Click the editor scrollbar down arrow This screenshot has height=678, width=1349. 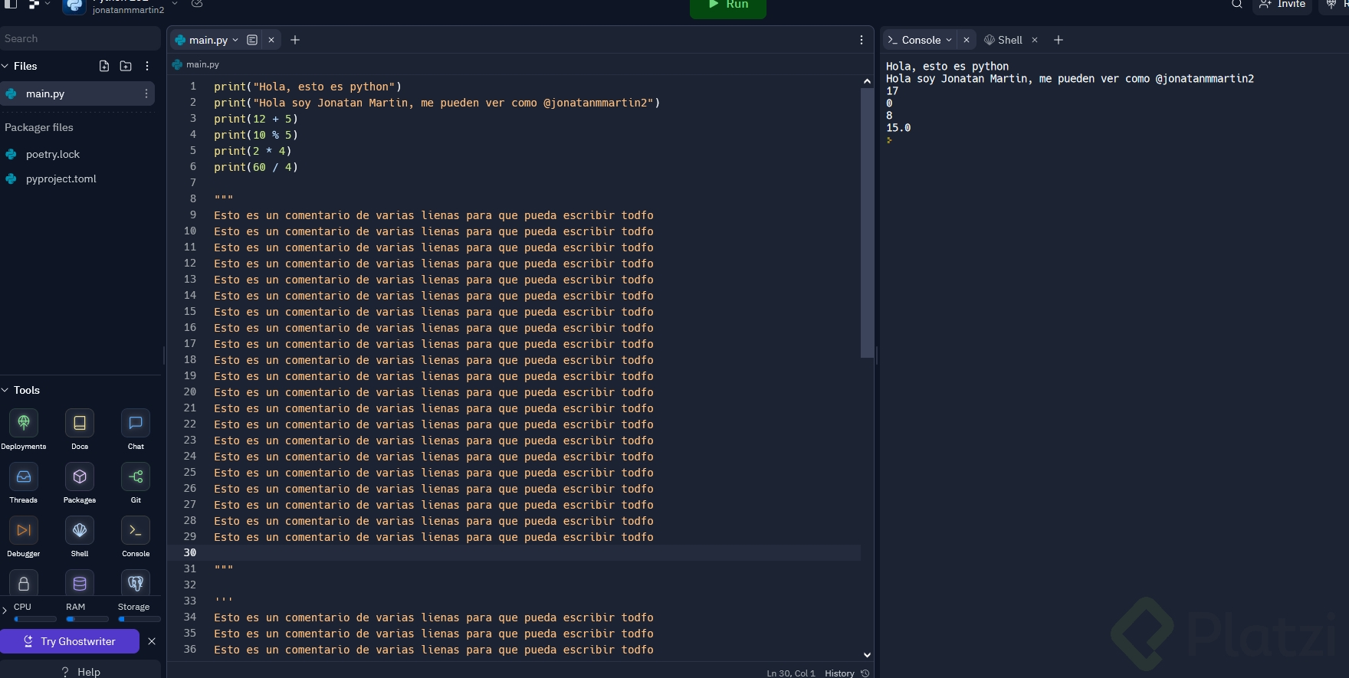pos(867,655)
